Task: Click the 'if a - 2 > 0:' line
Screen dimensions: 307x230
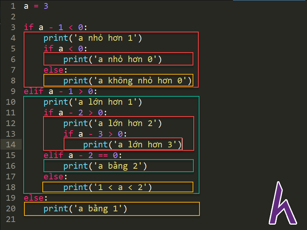Action: point(75,113)
